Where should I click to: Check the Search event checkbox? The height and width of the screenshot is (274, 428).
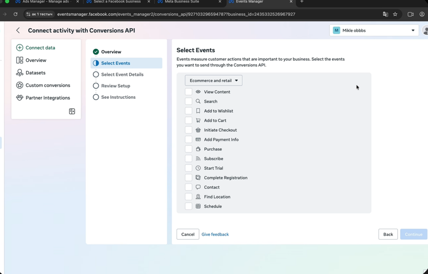coord(189,101)
